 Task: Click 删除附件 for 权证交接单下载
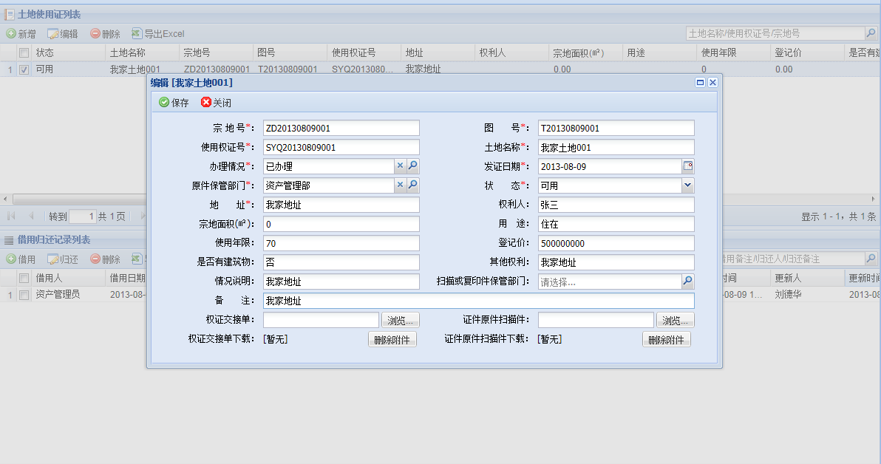[x=392, y=339]
